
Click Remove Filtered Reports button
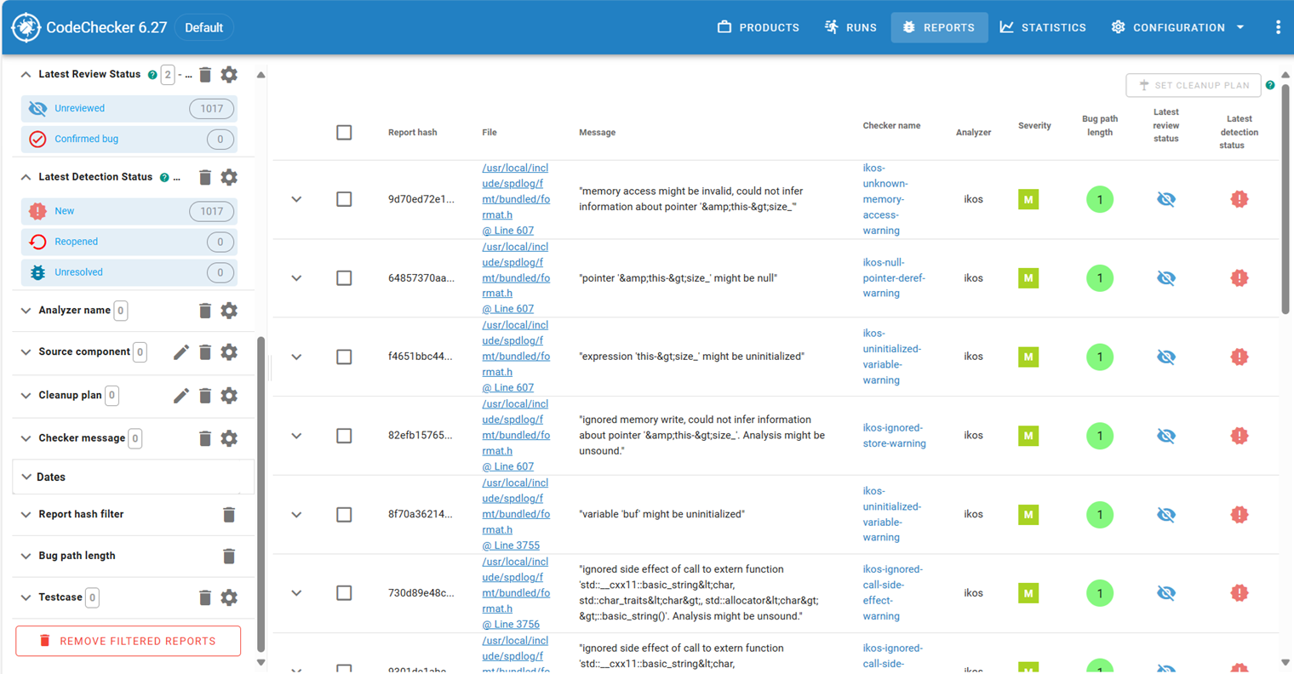tap(129, 642)
